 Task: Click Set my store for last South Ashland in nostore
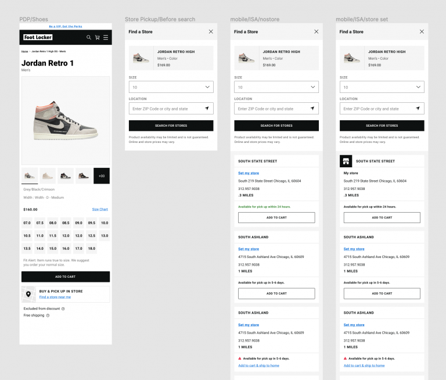click(249, 325)
